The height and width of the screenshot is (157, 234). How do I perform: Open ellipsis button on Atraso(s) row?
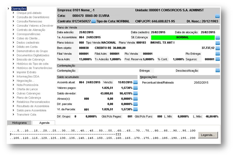click(x=135, y=99)
